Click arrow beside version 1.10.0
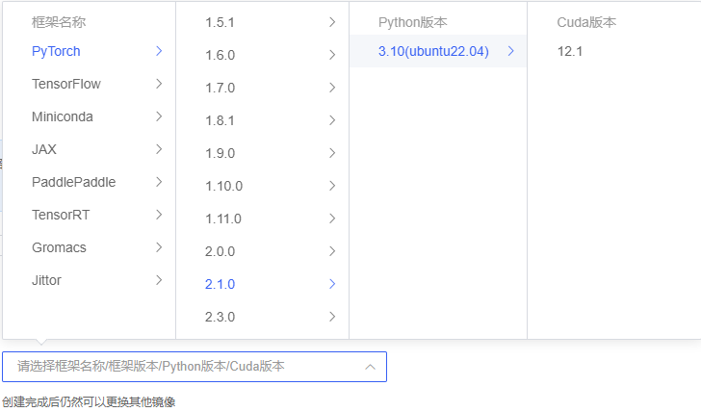This screenshot has height=412, width=701. (332, 186)
